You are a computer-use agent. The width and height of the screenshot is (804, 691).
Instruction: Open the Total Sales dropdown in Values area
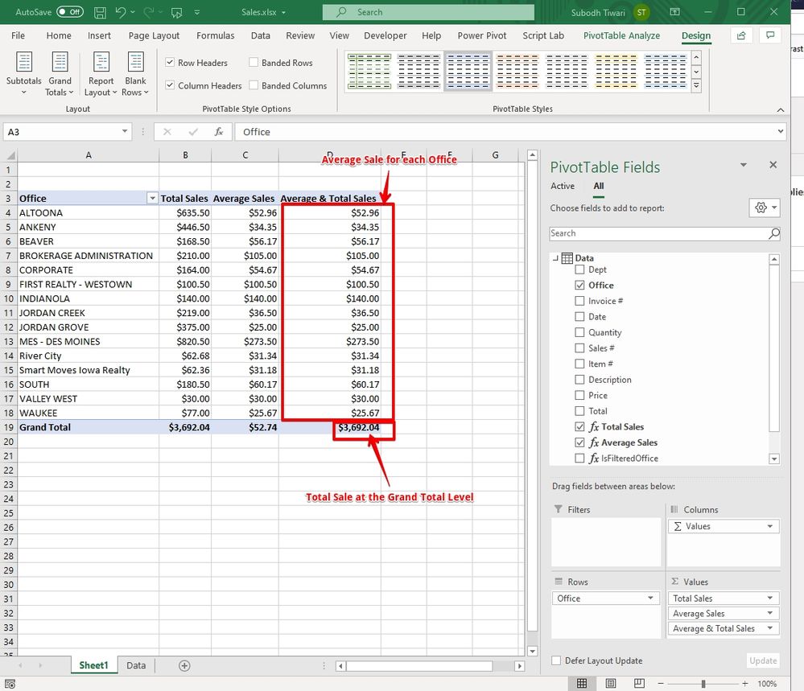[770, 598]
